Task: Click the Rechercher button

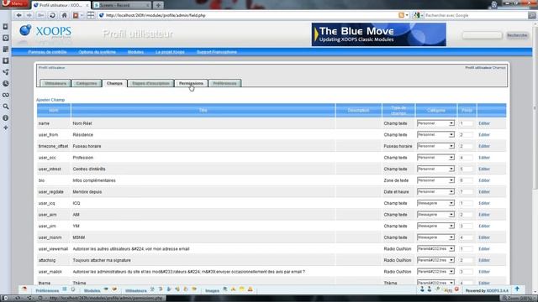Action: (x=517, y=35)
